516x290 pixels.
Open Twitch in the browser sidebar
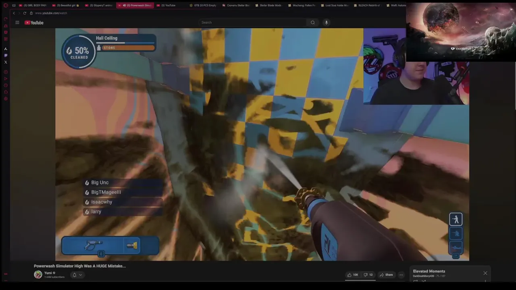click(x=6, y=55)
